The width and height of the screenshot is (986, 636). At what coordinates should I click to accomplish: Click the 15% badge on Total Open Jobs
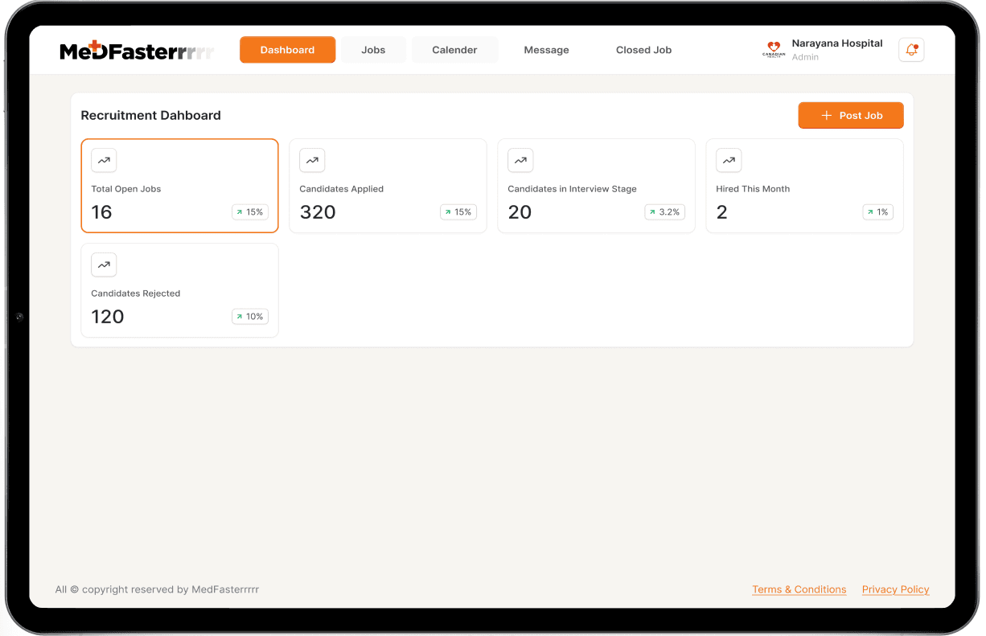[249, 211]
